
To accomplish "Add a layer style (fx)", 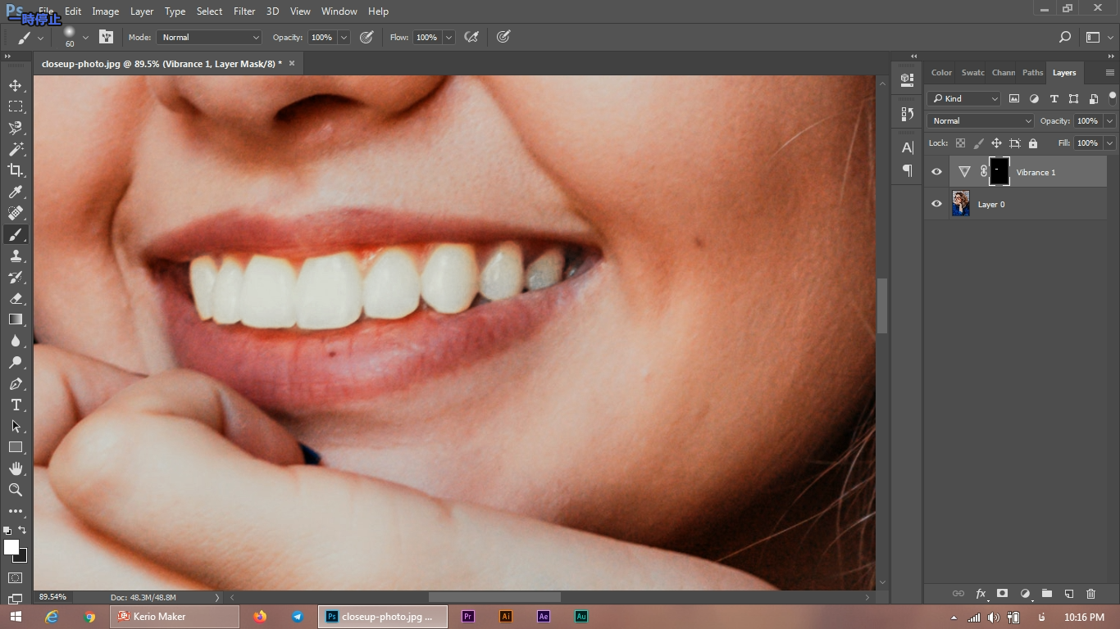I will pyautogui.click(x=981, y=594).
